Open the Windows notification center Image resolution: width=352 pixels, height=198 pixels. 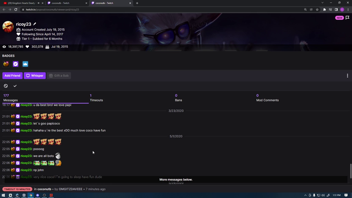click(346, 195)
